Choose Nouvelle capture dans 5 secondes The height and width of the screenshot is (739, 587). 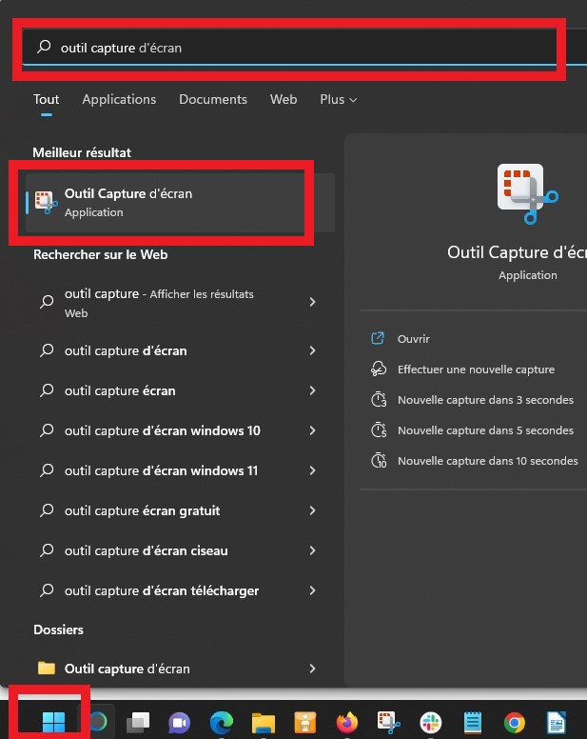click(x=485, y=430)
